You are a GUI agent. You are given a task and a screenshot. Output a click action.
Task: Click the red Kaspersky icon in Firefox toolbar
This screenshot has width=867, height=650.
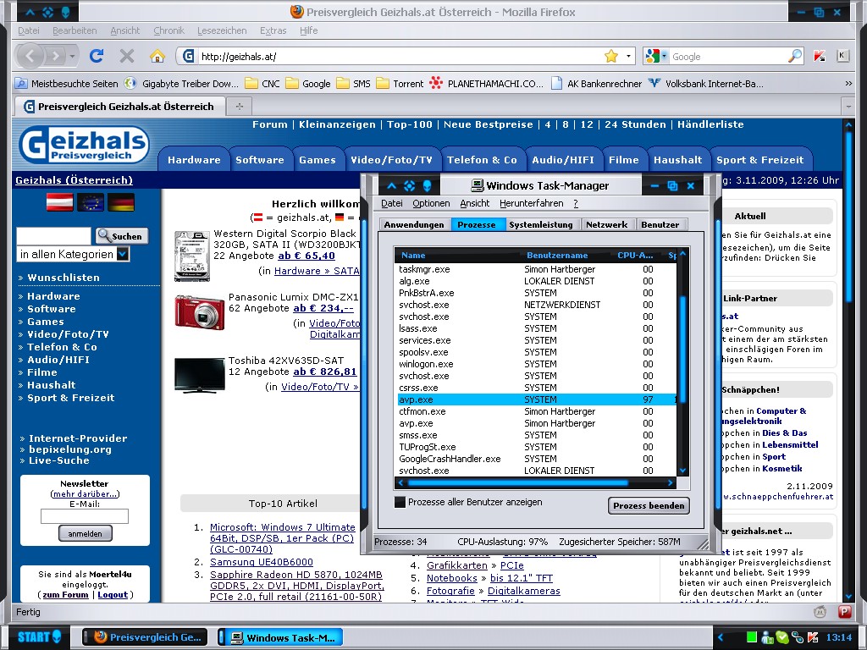click(x=820, y=56)
